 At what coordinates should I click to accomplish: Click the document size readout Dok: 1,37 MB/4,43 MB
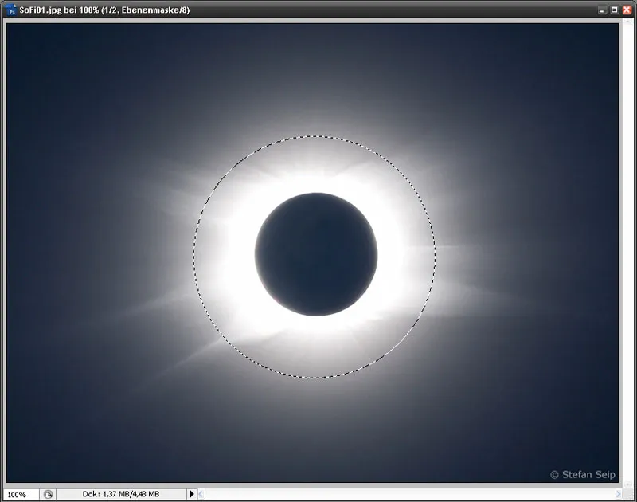123,492
